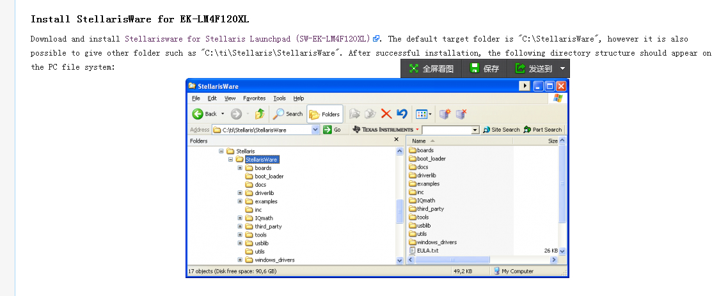Expand the driverlib folder in tree
Screen dimensions: 728x296
[x=240, y=193]
